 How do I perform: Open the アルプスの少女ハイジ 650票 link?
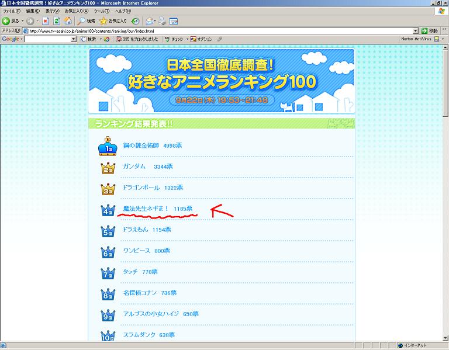tap(161, 314)
